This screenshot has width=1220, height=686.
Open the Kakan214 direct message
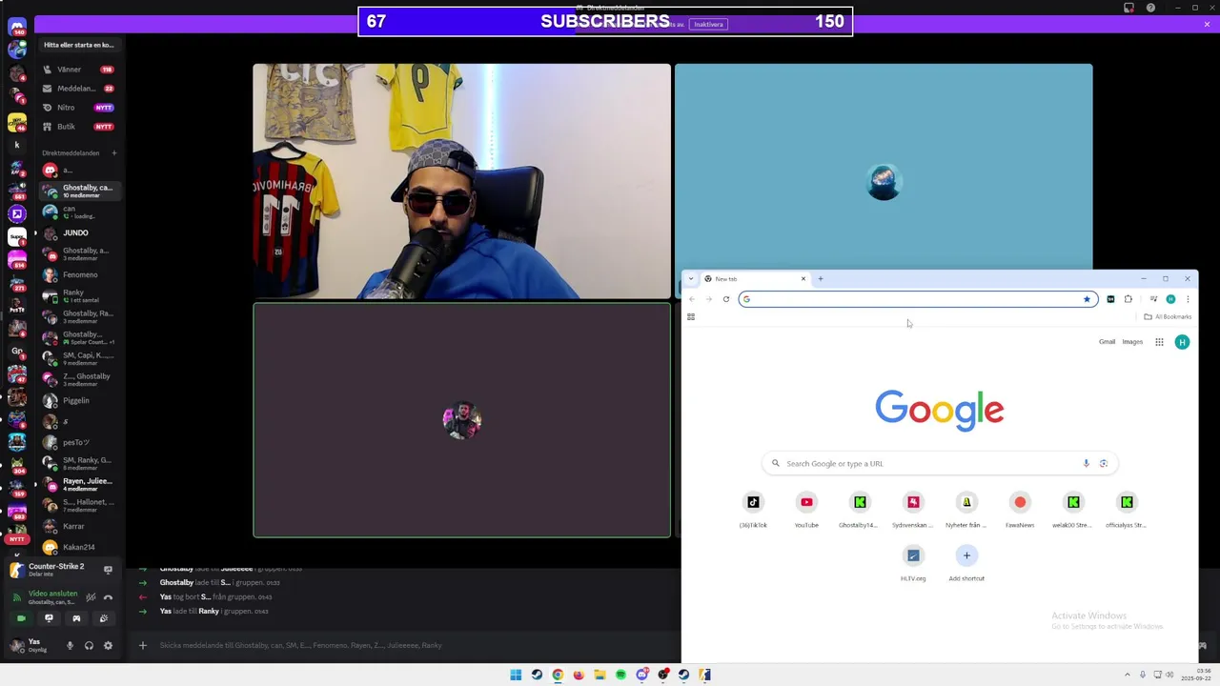point(78,548)
